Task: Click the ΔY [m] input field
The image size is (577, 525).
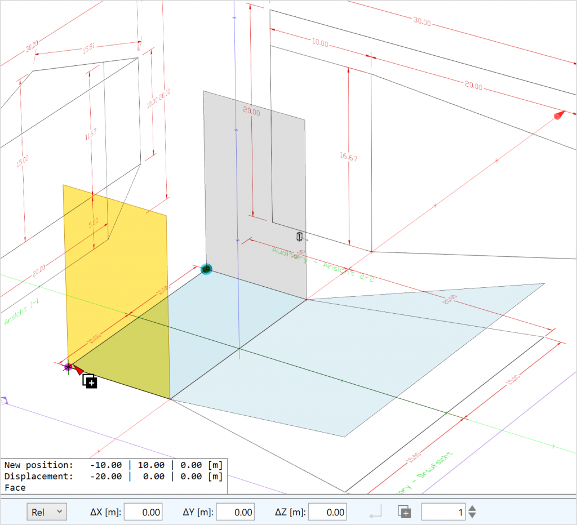Action: pos(236,512)
